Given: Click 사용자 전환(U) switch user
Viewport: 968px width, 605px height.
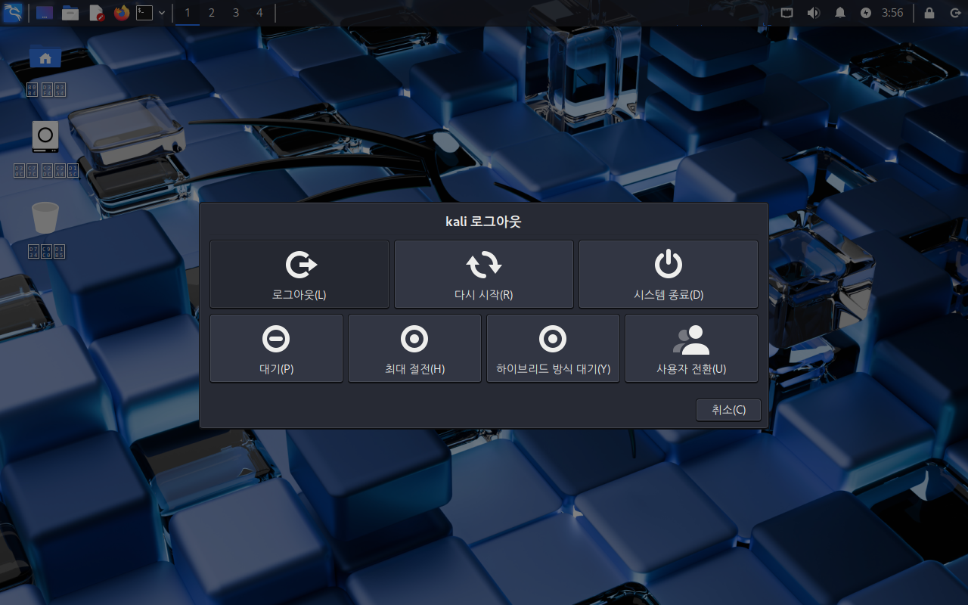Looking at the screenshot, I should 691,348.
